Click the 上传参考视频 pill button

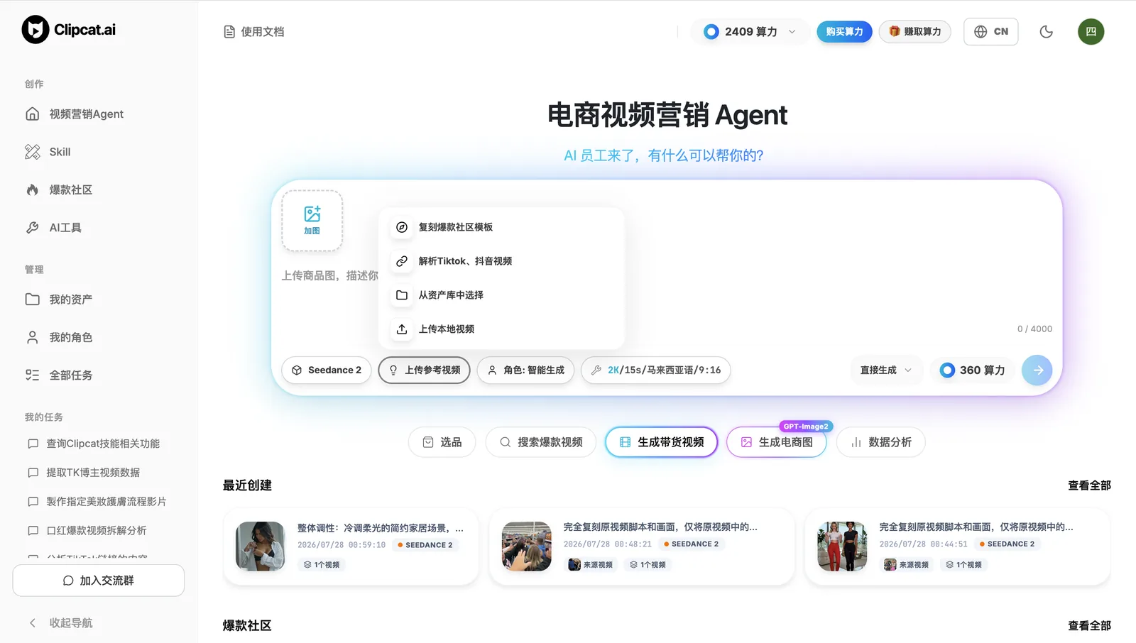425,370
